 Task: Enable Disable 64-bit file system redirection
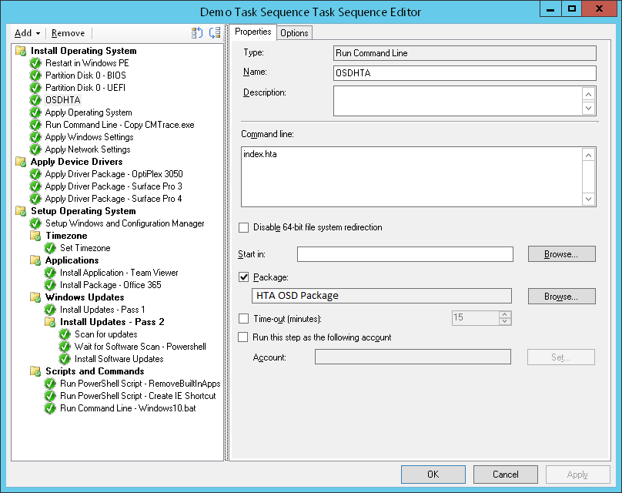pos(244,228)
